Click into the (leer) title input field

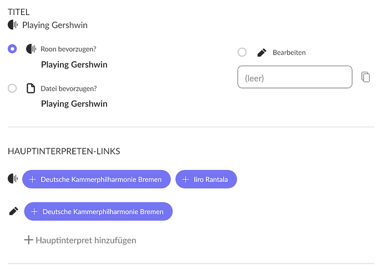click(294, 77)
